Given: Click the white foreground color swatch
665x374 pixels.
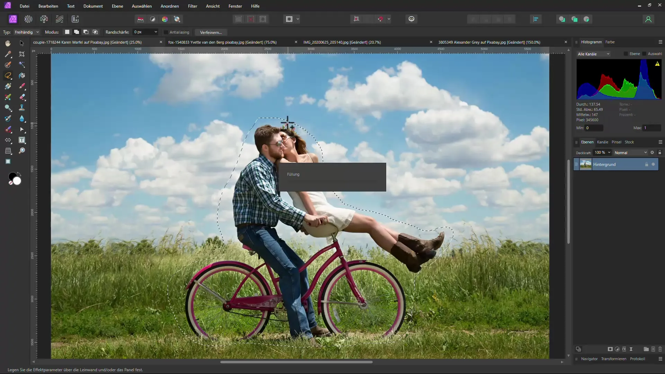Looking at the screenshot, I should click(x=17, y=181).
